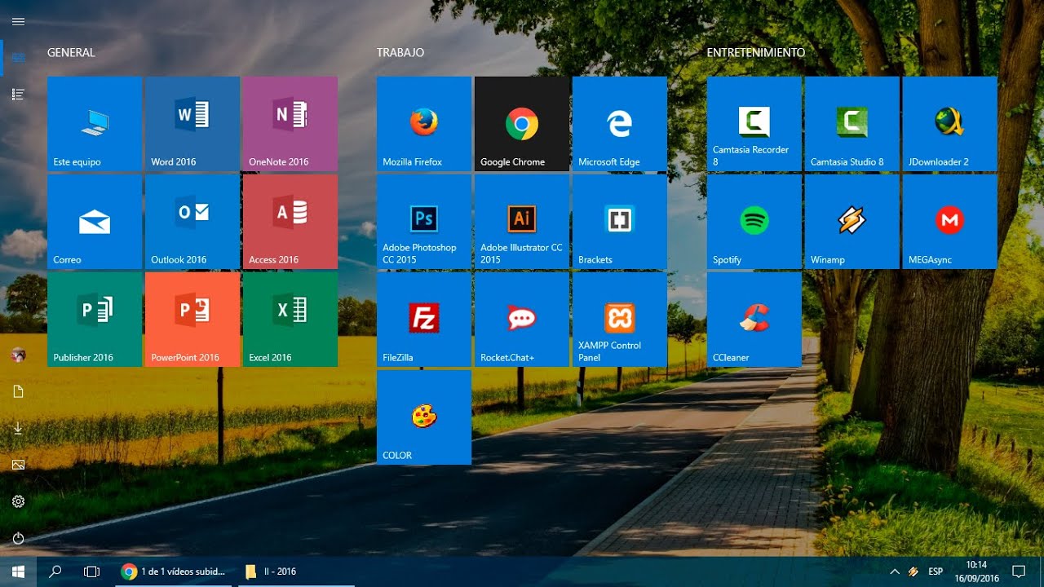The height and width of the screenshot is (587, 1044).
Task: Open XAMPP Control Panel tile
Action: pyautogui.click(x=620, y=320)
